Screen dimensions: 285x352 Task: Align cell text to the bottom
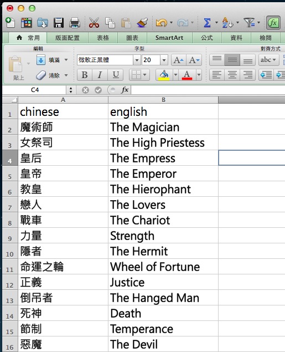pyautogui.click(x=247, y=60)
